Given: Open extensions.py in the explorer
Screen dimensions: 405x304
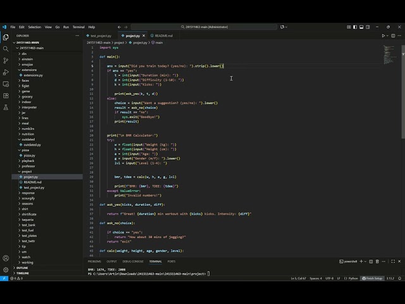Looking at the screenshot, I should click(34, 75).
